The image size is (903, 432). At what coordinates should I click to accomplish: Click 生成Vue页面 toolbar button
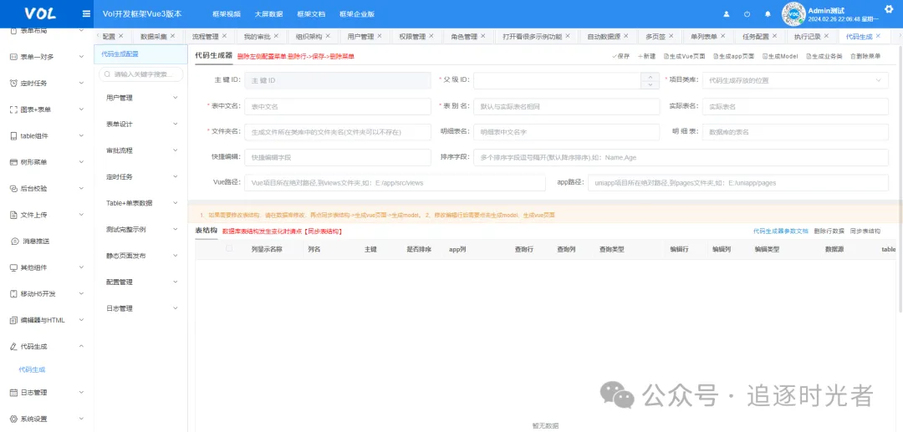coord(684,56)
